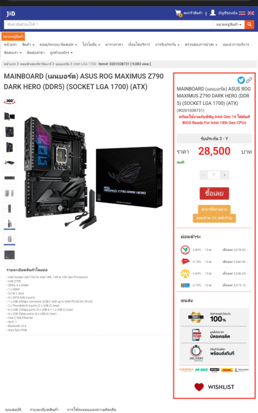
Task: Open the shopping cart icon
Action: pos(178,13)
